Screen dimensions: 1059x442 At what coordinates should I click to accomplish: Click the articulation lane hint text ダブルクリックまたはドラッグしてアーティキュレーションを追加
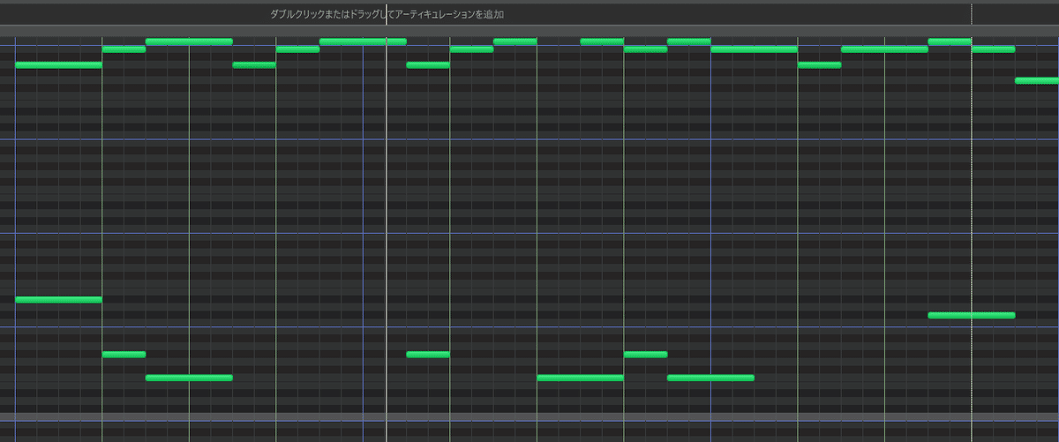tap(387, 15)
